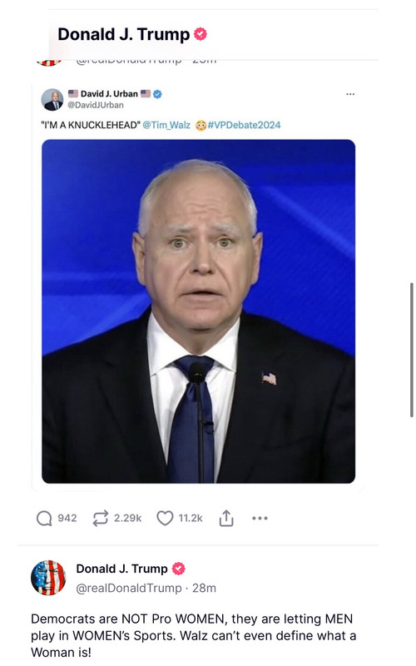This screenshot has width=416, height=666.
Task: Tap the share upload icon
Action: click(x=226, y=518)
